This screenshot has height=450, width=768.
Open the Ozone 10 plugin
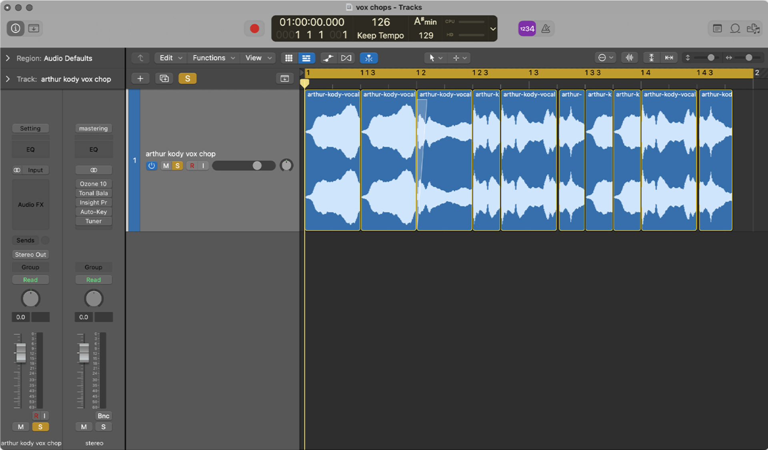(93, 184)
